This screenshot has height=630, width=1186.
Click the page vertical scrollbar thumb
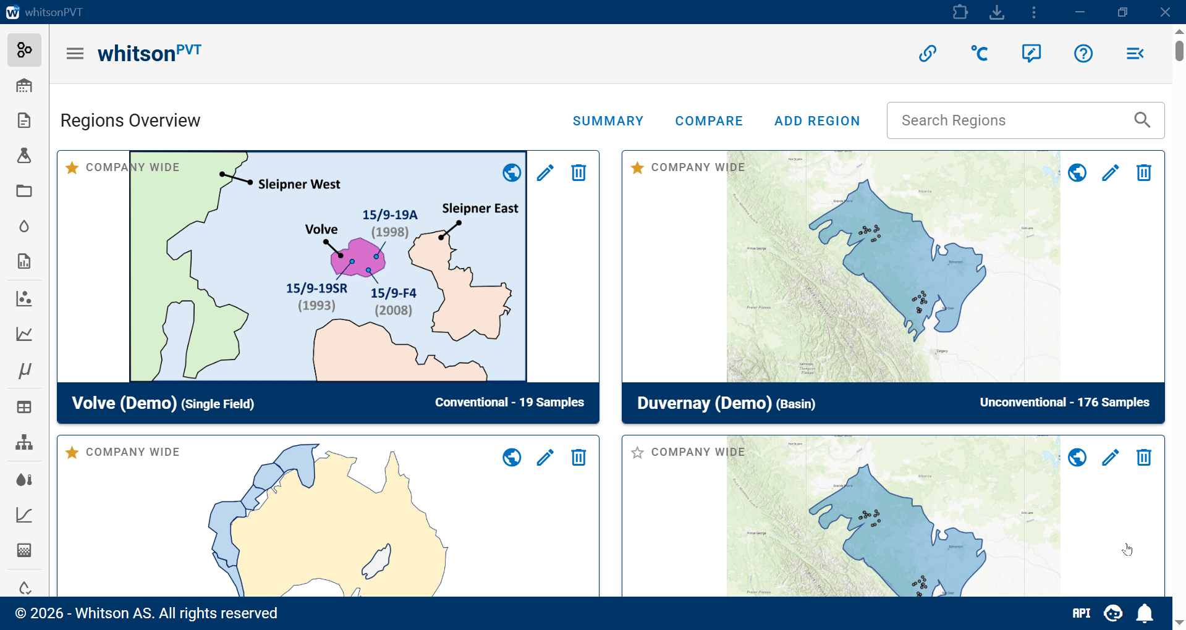[1179, 51]
